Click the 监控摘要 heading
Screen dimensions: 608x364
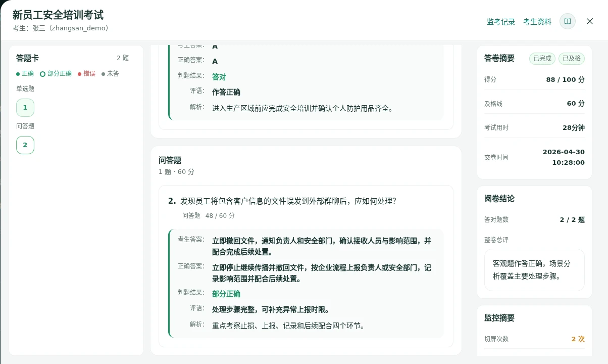tap(499, 318)
